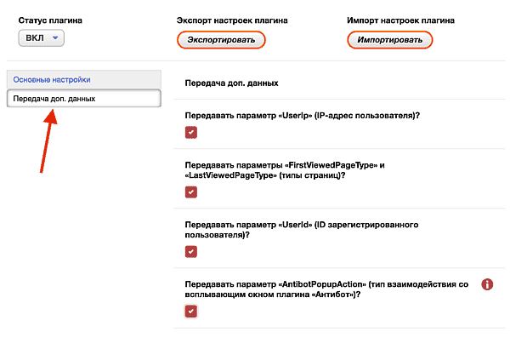This screenshot has width=510, height=349.
Task: Click the Импорт настроек плагина label
Action: [x=400, y=20]
